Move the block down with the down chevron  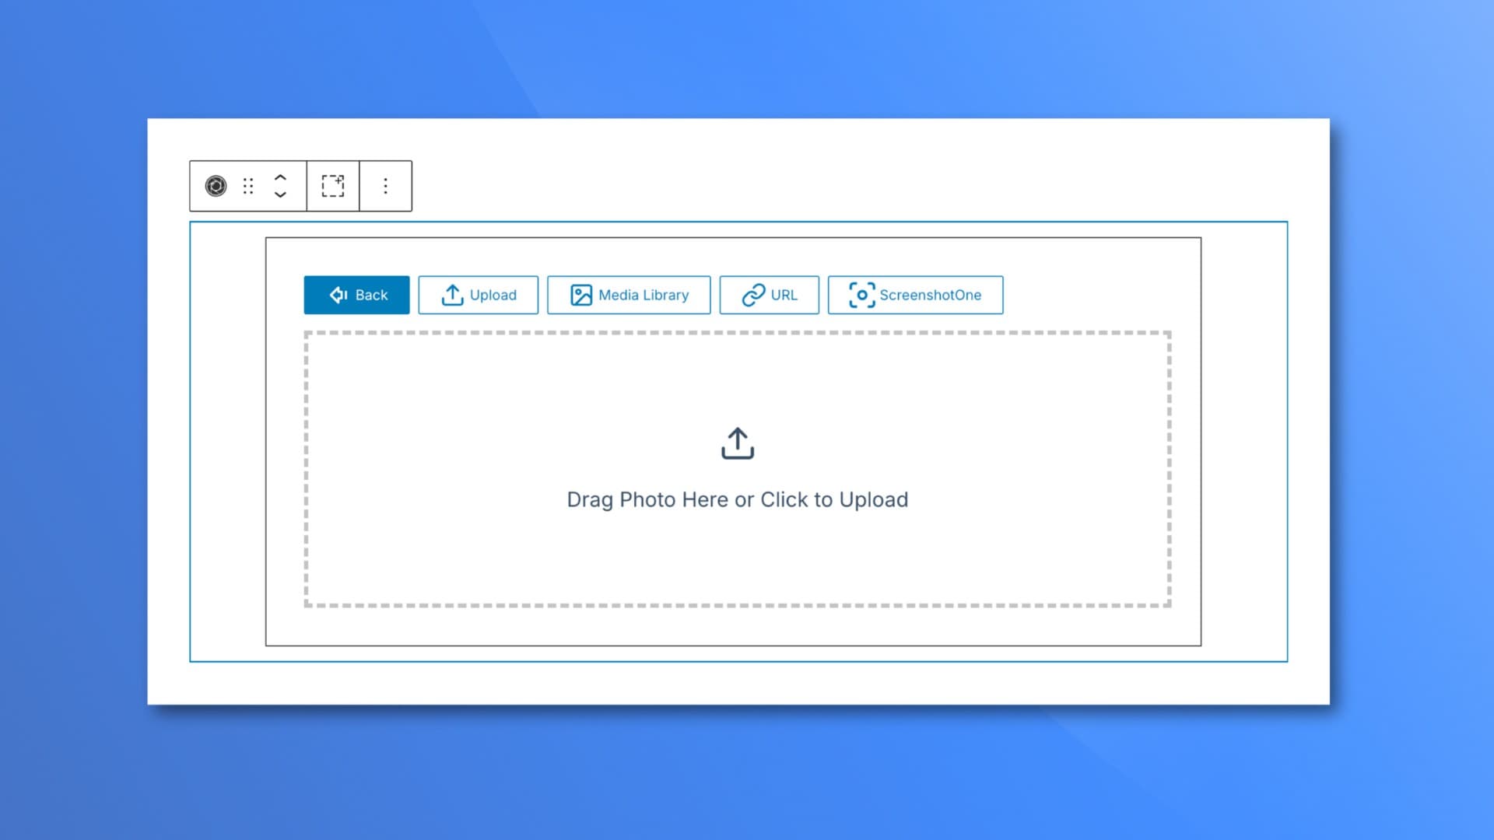tap(281, 195)
